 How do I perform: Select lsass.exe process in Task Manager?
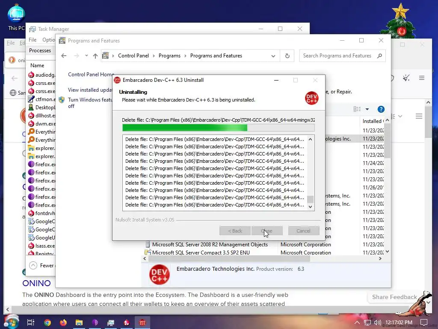41,245
